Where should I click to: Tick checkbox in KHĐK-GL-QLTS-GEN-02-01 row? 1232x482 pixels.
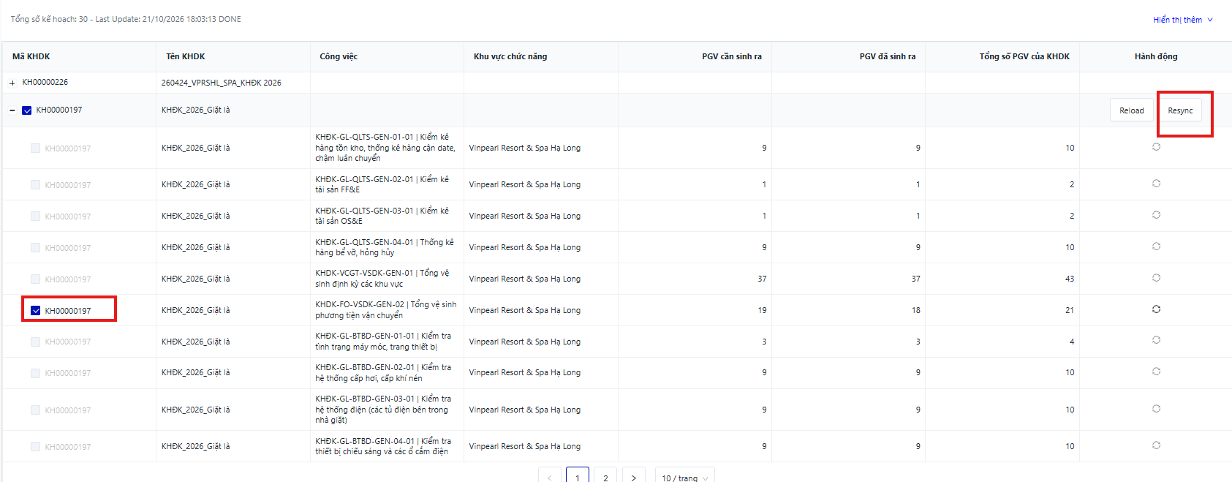click(x=35, y=185)
